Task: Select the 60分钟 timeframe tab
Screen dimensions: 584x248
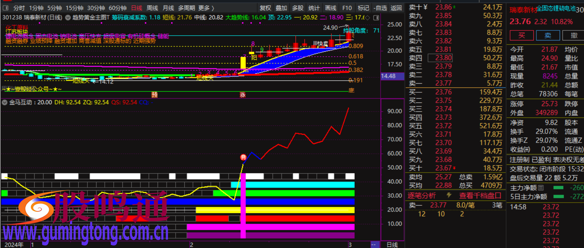Action: coord(117,8)
